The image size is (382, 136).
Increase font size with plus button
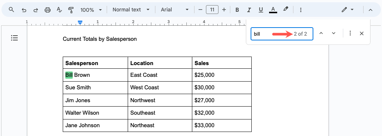[x=224, y=10]
